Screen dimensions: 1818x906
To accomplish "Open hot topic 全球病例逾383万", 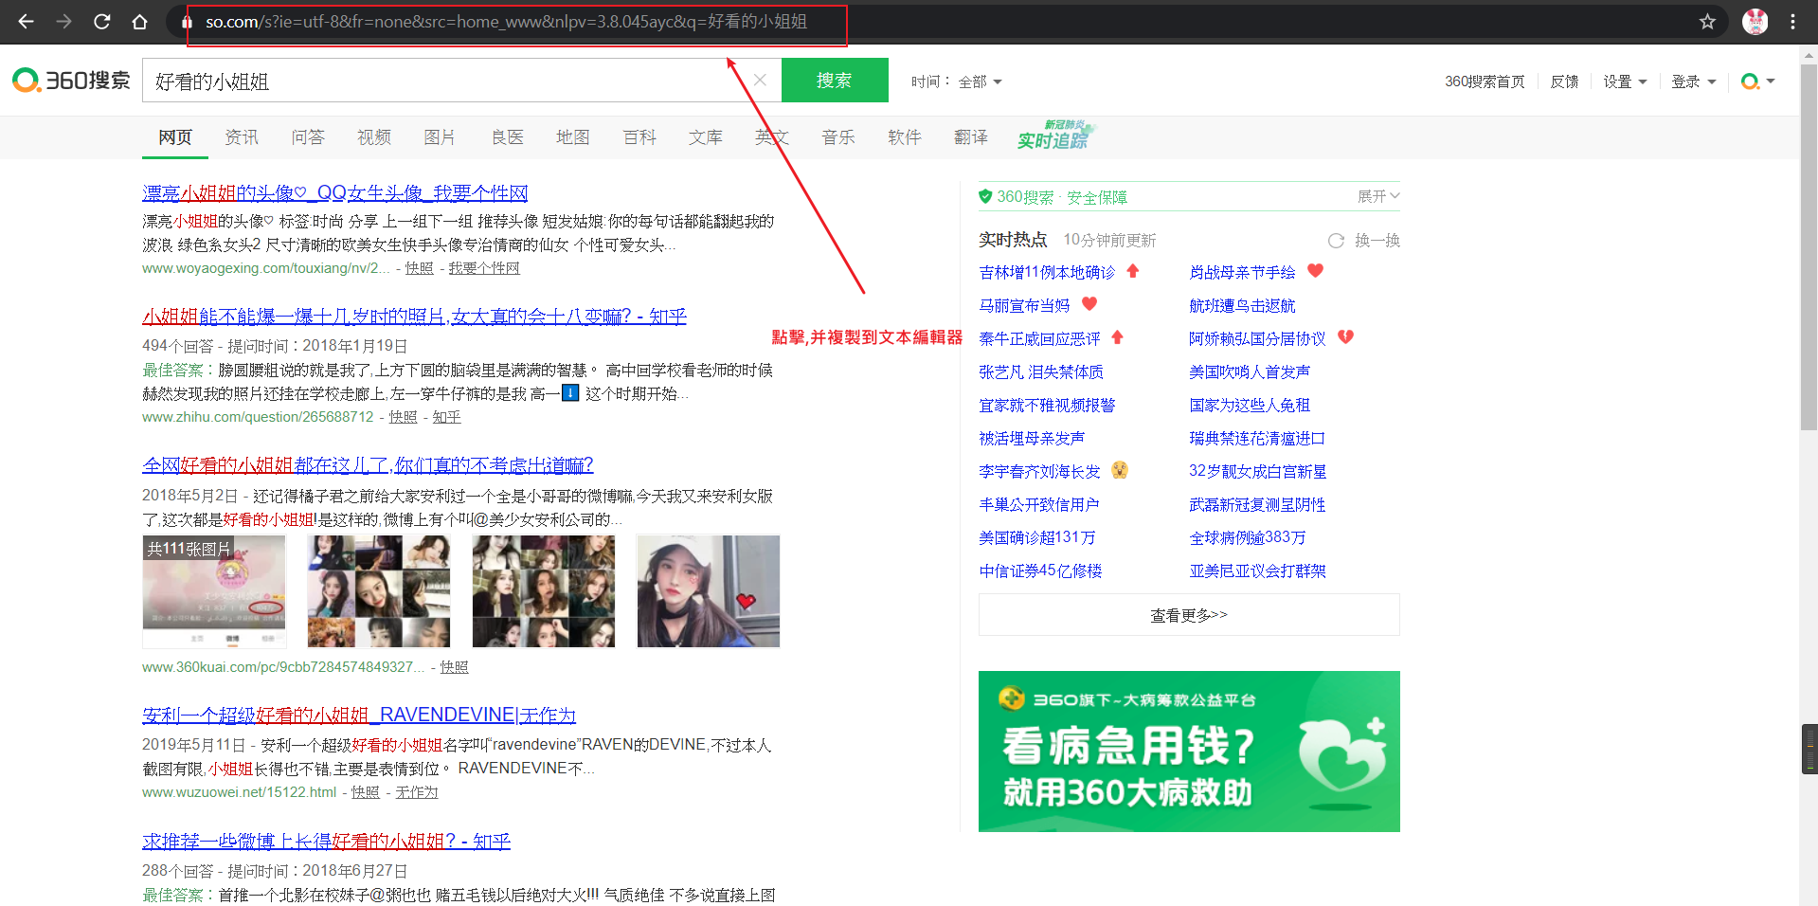I will 1248,537.
